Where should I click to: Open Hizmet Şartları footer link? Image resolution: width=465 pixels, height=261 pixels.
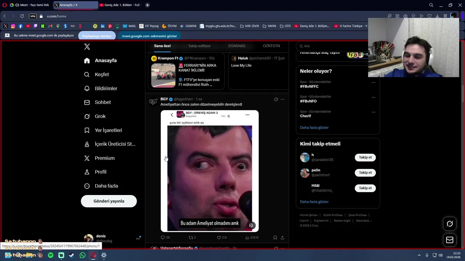[x=309, y=215]
